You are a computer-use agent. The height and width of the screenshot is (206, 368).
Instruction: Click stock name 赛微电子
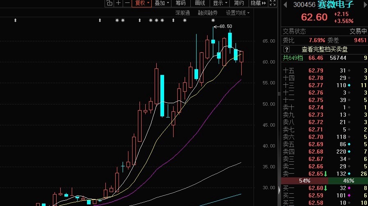pyautogui.click(x=335, y=4)
